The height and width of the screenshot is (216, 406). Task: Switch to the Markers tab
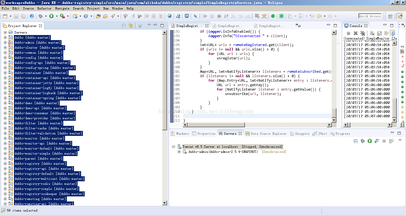(180, 134)
